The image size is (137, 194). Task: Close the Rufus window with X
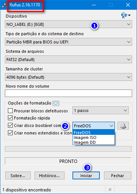pyautogui.click(x=128, y=5)
